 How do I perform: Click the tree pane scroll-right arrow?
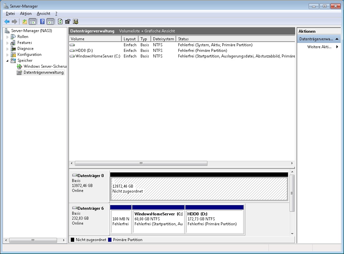coord(64,240)
